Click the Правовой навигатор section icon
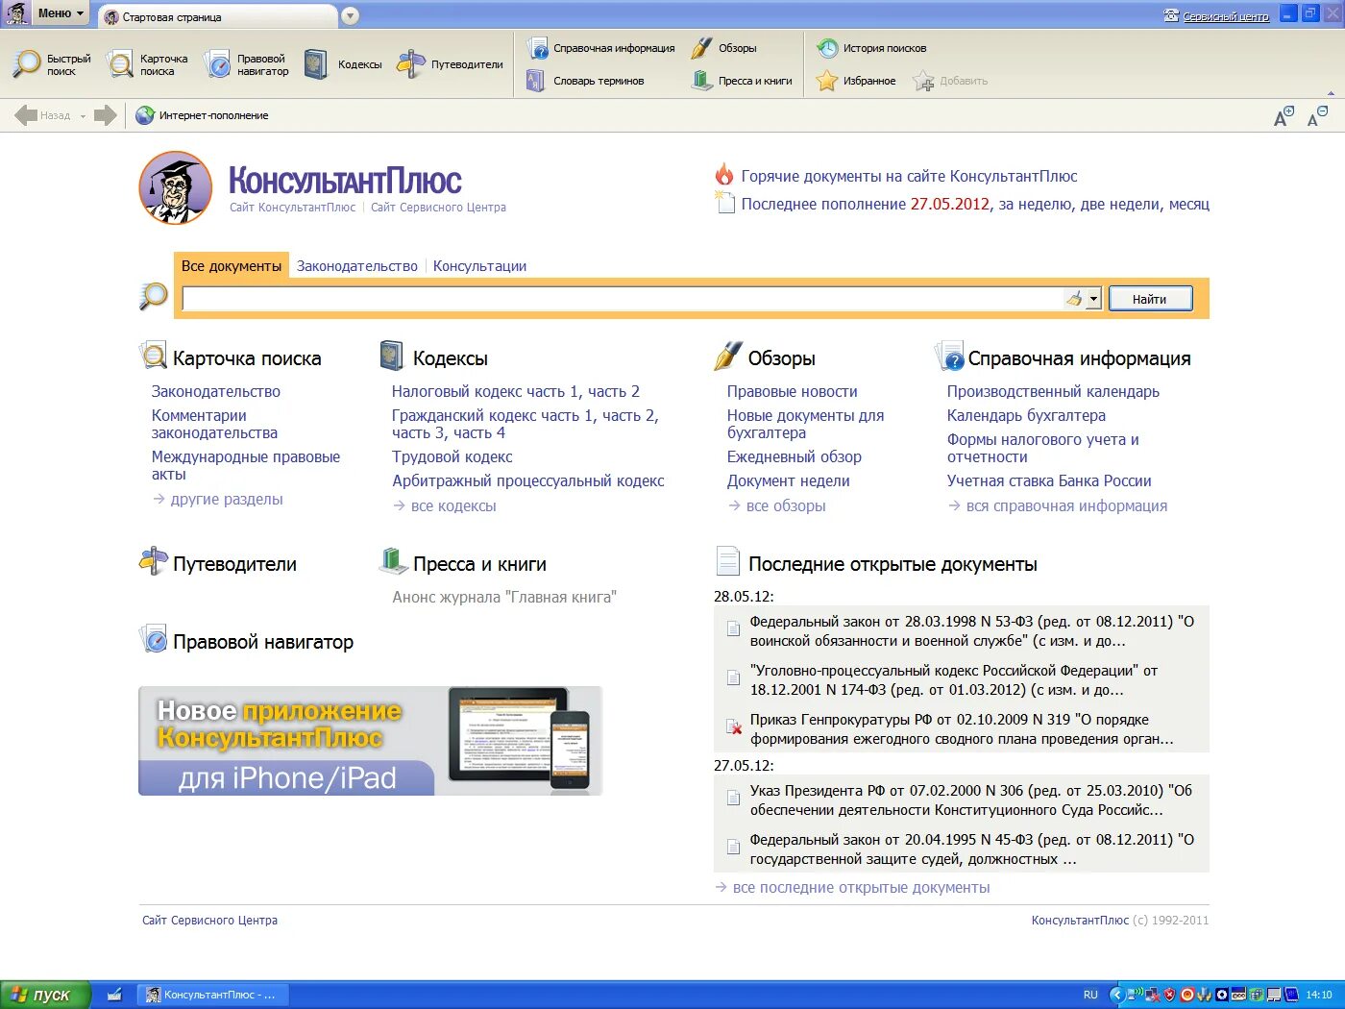This screenshot has height=1009, width=1345. click(153, 638)
